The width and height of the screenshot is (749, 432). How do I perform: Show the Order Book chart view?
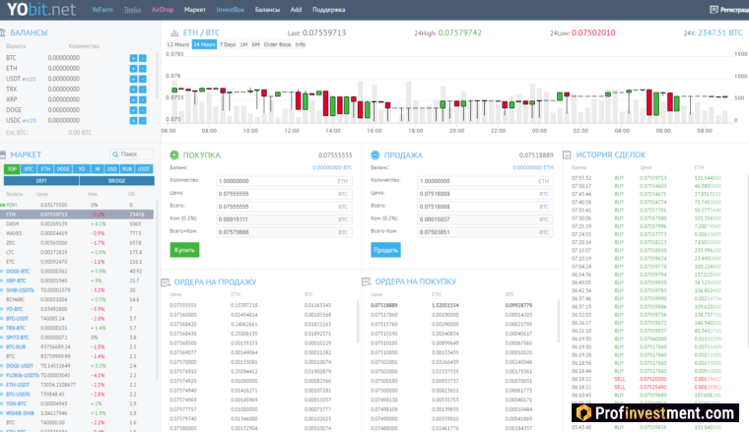click(x=278, y=44)
